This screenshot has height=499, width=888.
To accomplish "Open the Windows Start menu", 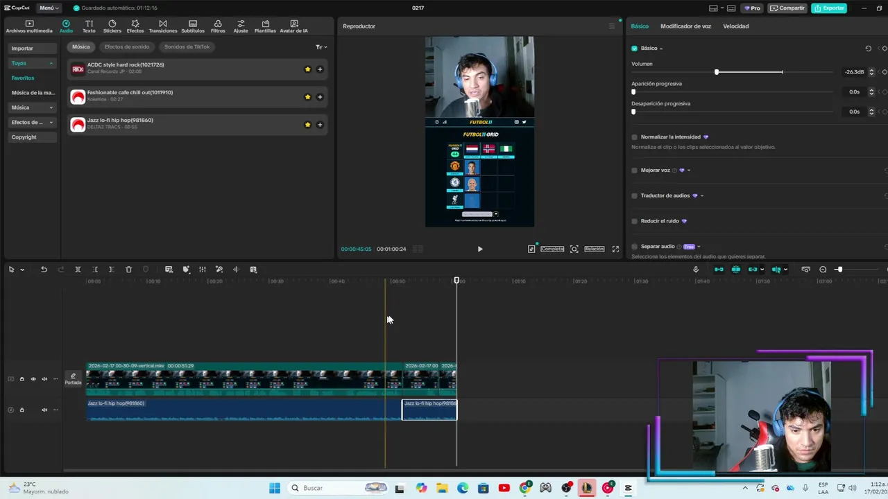I will (275, 488).
